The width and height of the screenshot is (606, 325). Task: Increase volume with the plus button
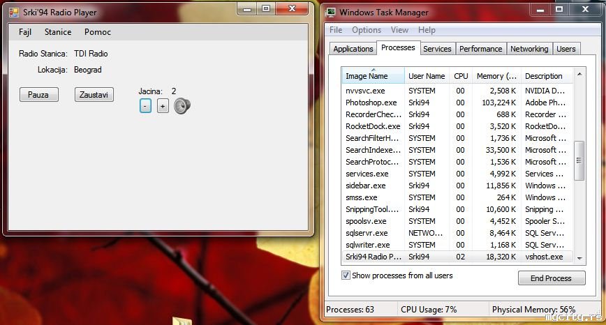click(163, 106)
